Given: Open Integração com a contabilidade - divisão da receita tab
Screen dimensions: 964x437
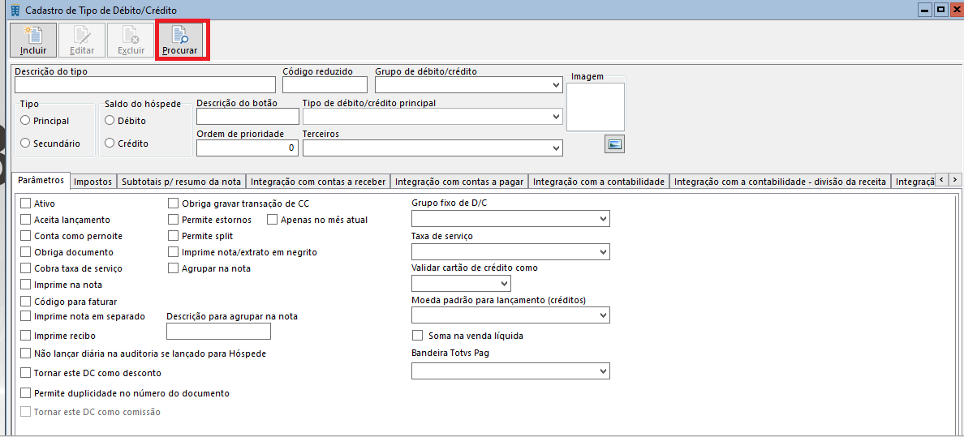Looking at the screenshot, I should (x=780, y=182).
